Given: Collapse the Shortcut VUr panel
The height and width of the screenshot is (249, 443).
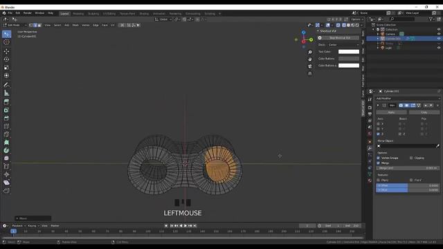Looking at the screenshot, I should pyautogui.click(x=318, y=31).
